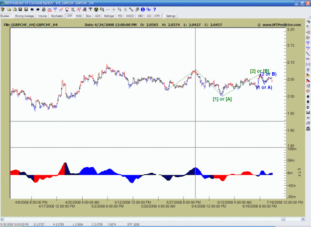Click the bell icon in right sidebar
This screenshot has height=227, width=311.
point(308,128)
